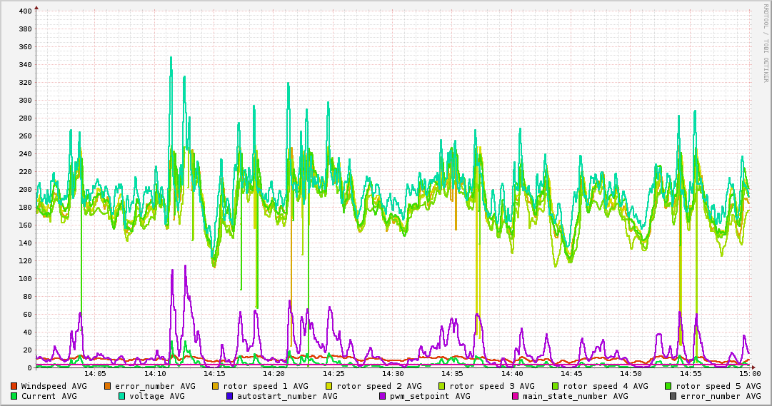The width and height of the screenshot is (772, 406).
Task: Pick the rotor speed 3 AVG color swatch
Action: (442, 386)
